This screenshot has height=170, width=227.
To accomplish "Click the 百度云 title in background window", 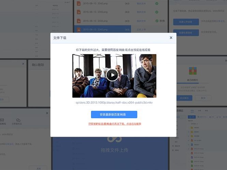I will pyautogui.click(x=180, y=111).
